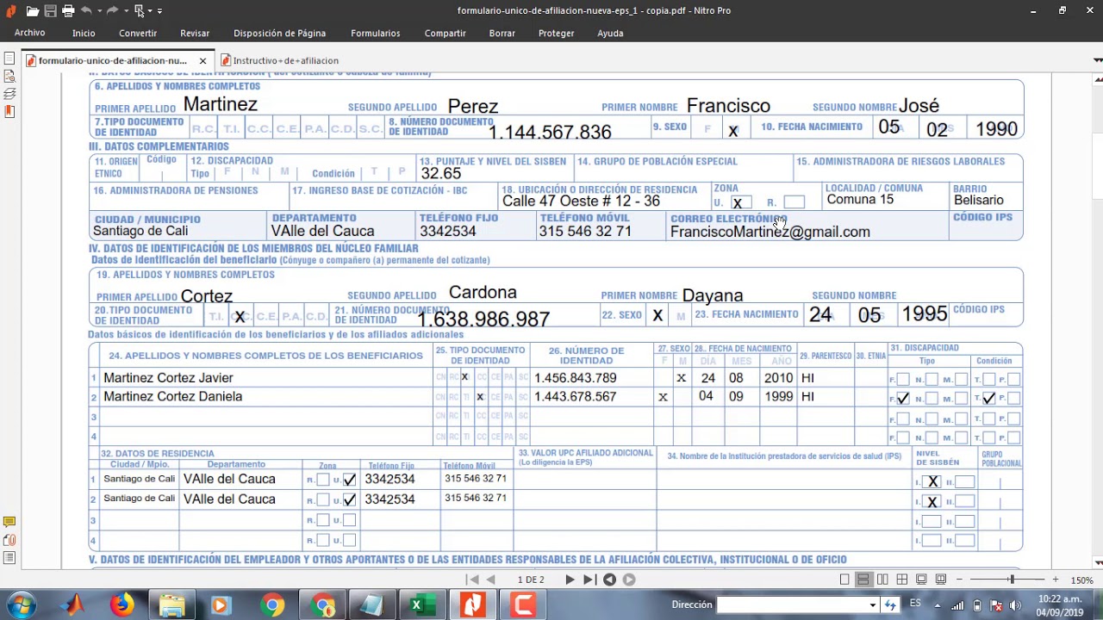Open the search panel icon below Pages
Viewport: 1103px width, 620px height.
click(x=9, y=76)
